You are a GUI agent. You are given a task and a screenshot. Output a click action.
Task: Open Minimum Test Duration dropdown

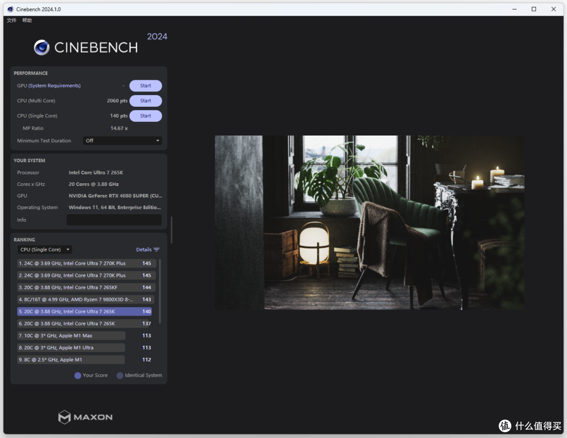(x=122, y=141)
